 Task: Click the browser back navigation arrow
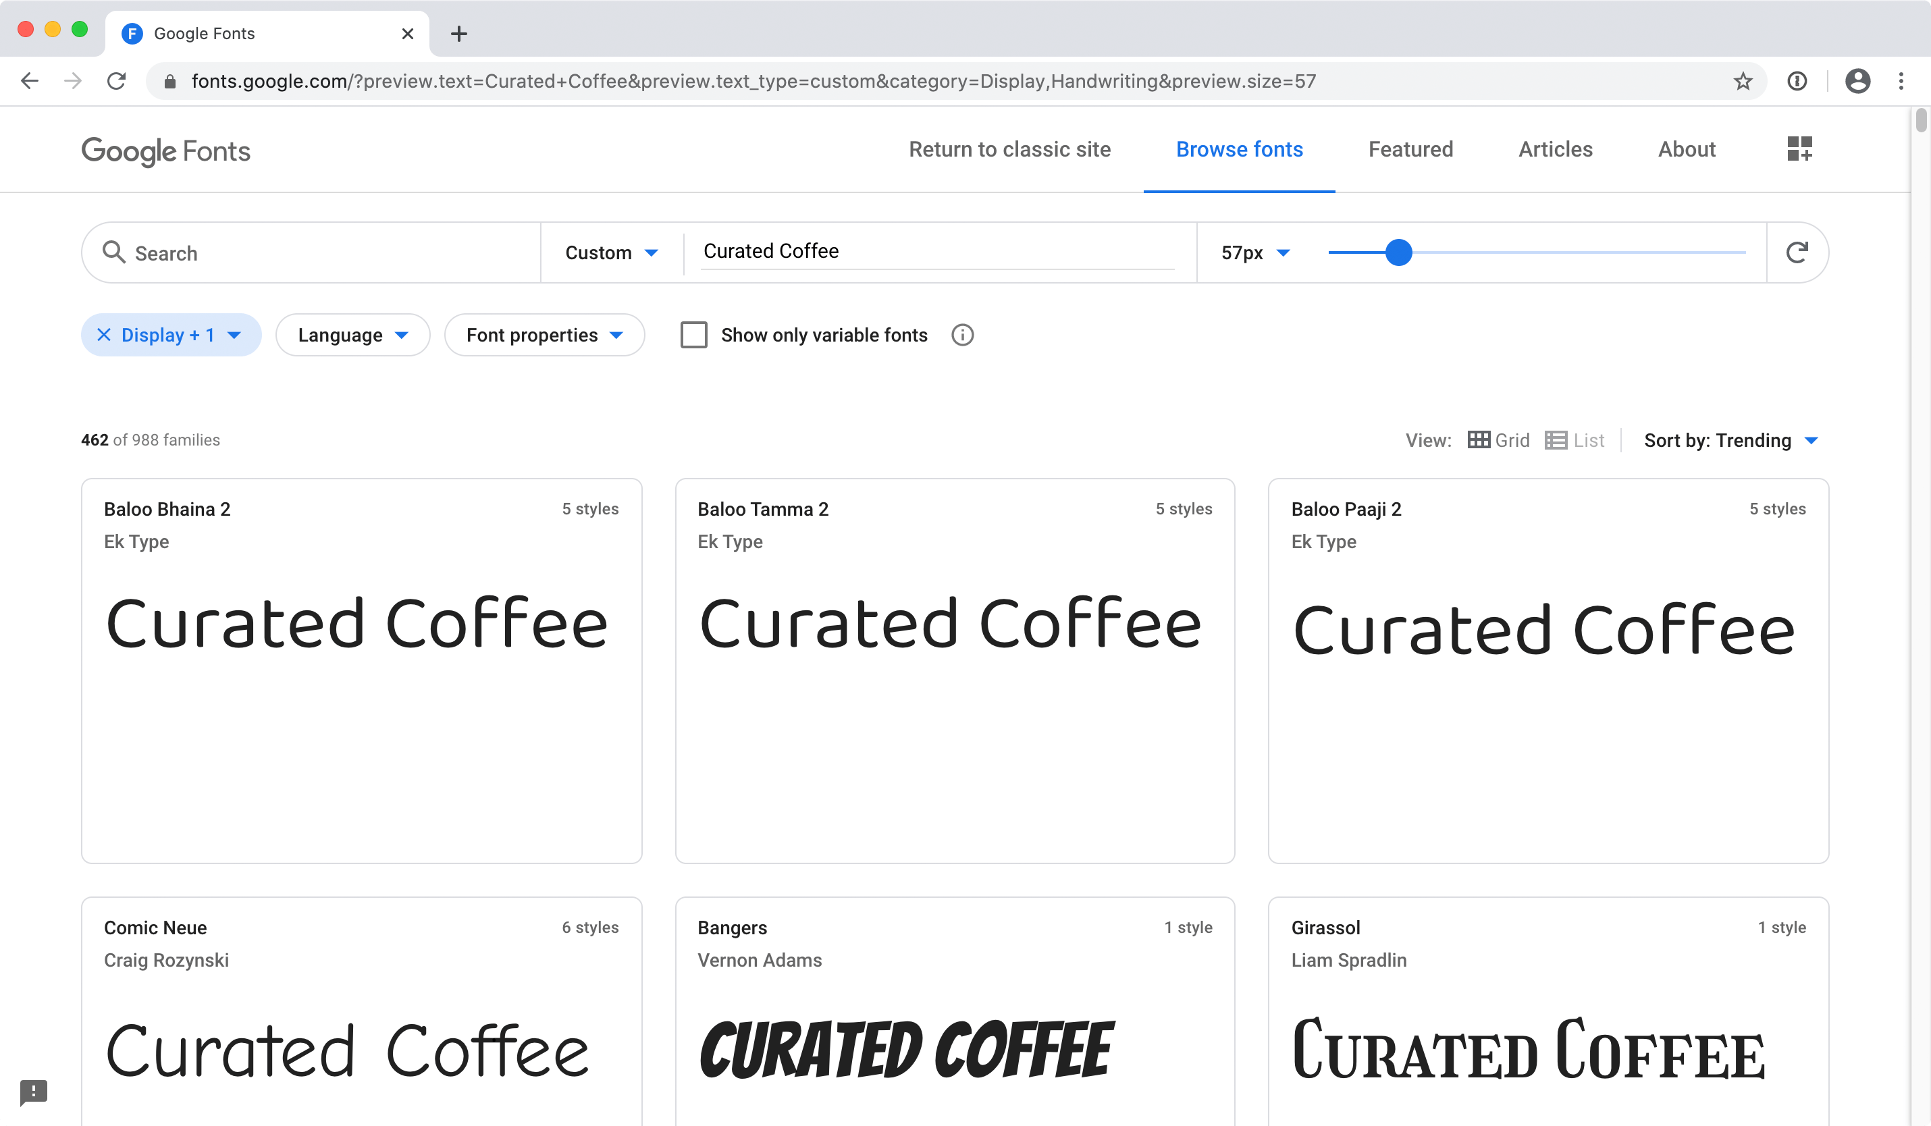(30, 80)
